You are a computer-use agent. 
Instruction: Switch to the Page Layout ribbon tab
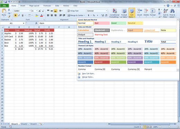pyautogui.click(x=34, y=6)
